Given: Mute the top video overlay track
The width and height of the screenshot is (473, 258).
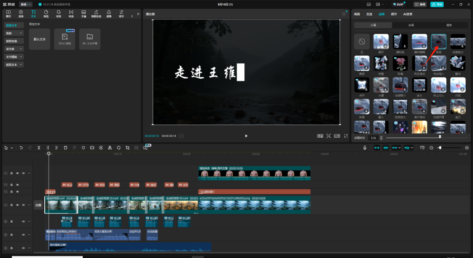Looking at the screenshot, I should click(x=23, y=173).
